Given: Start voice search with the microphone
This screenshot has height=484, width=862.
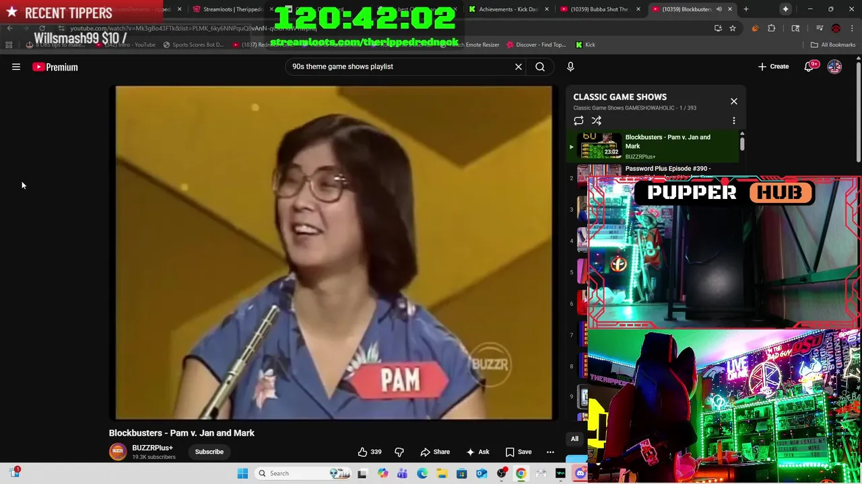Looking at the screenshot, I should click(570, 67).
